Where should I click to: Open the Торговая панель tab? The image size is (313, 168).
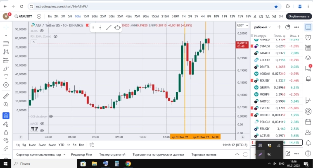point(204,154)
